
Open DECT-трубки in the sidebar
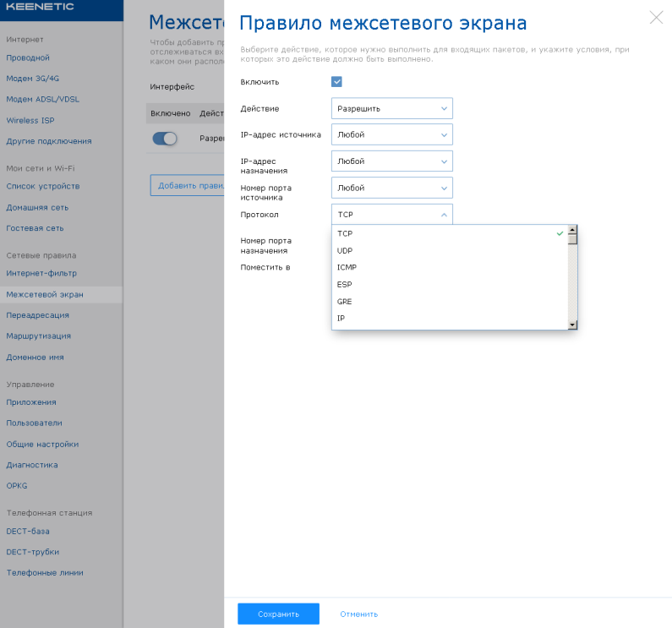coord(33,552)
